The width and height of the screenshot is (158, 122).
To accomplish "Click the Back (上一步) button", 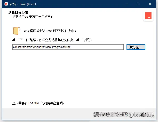I will tap(102, 114).
